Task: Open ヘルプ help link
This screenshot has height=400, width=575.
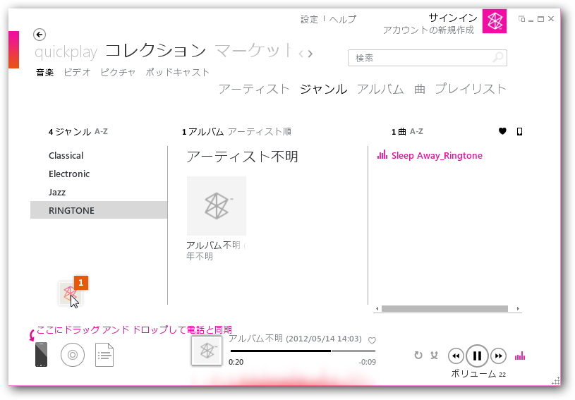Action: point(342,19)
